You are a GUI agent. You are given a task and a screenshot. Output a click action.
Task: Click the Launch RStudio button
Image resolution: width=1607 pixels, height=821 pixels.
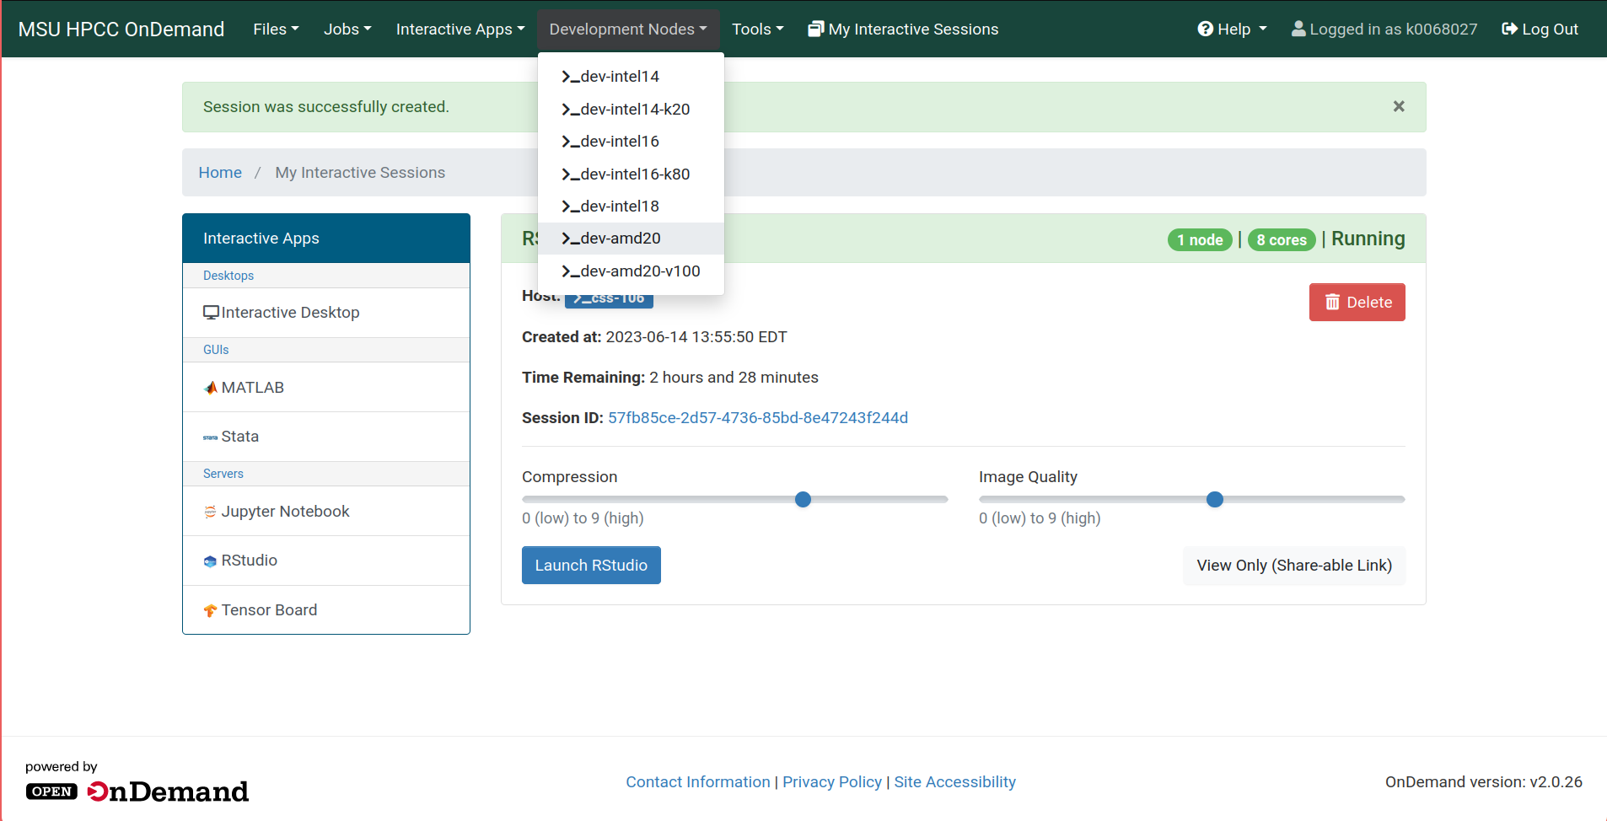(591, 566)
